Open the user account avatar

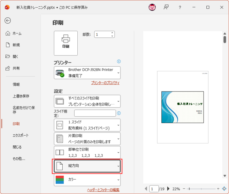pos(152,7)
